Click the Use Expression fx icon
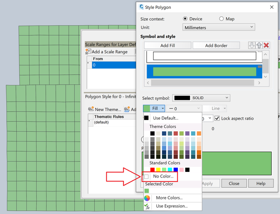 pos(147,206)
